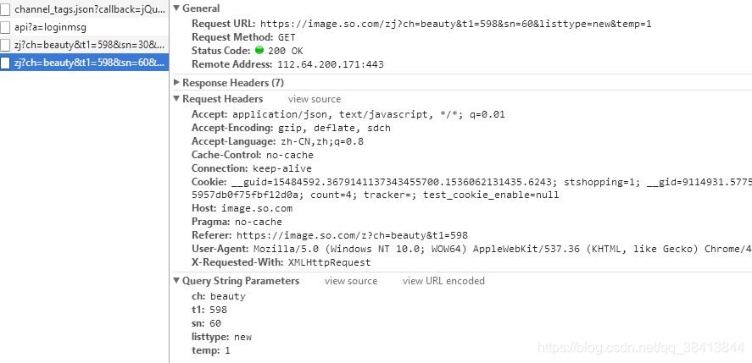Expand the Response Headers section
Screen dimensions: 752x363
pos(176,82)
